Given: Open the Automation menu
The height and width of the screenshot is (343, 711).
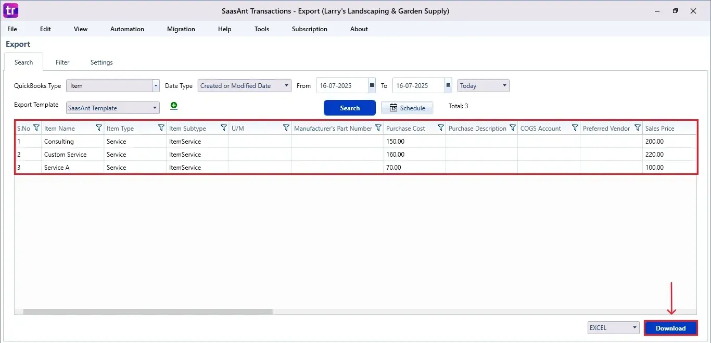Looking at the screenshot, I should (x=127, y=29).
